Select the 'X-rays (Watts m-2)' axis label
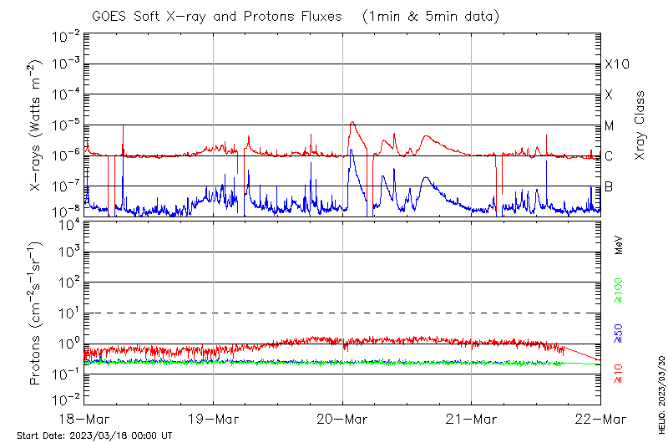This screenshot has height=443, width=668. pyautogui.click(x=34, y=125)
